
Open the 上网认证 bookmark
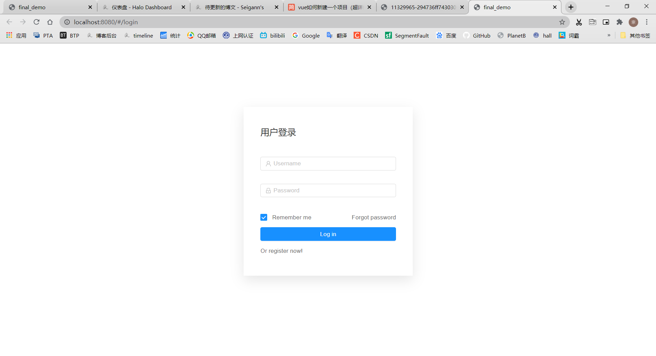238,36
